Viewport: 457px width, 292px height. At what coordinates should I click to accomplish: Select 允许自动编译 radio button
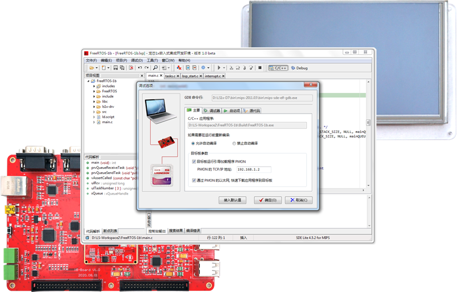193,143
